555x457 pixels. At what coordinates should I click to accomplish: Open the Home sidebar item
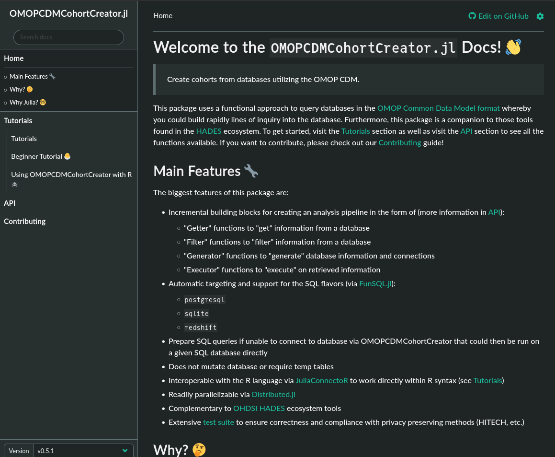click(14, 59)
